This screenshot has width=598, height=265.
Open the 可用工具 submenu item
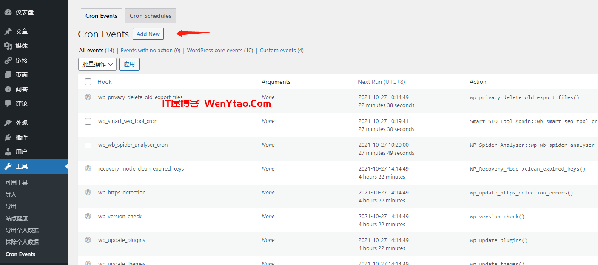pos(17,182)
